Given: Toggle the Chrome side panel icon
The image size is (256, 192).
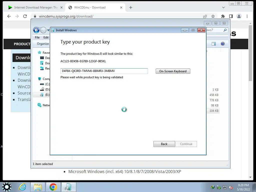Looking at the screenshot, I should 231,16.
